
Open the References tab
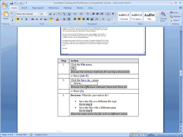[53, 8]
